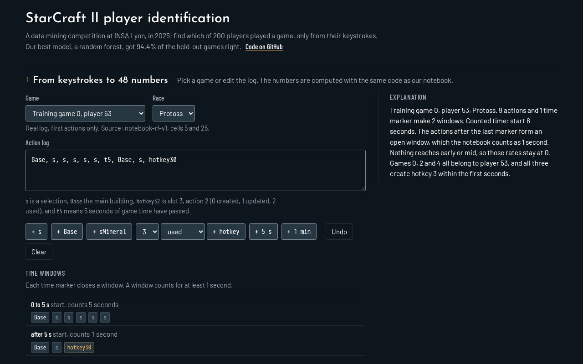Viewport: 583px width, 364px height.
Task: Click the 'after 5 s' window label
Action: point(41,334)
